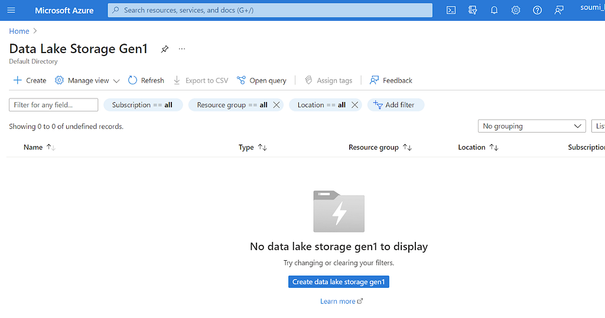Go to Home breadcrumb
This screenshot has width=605, height=318.
(19, 31)
